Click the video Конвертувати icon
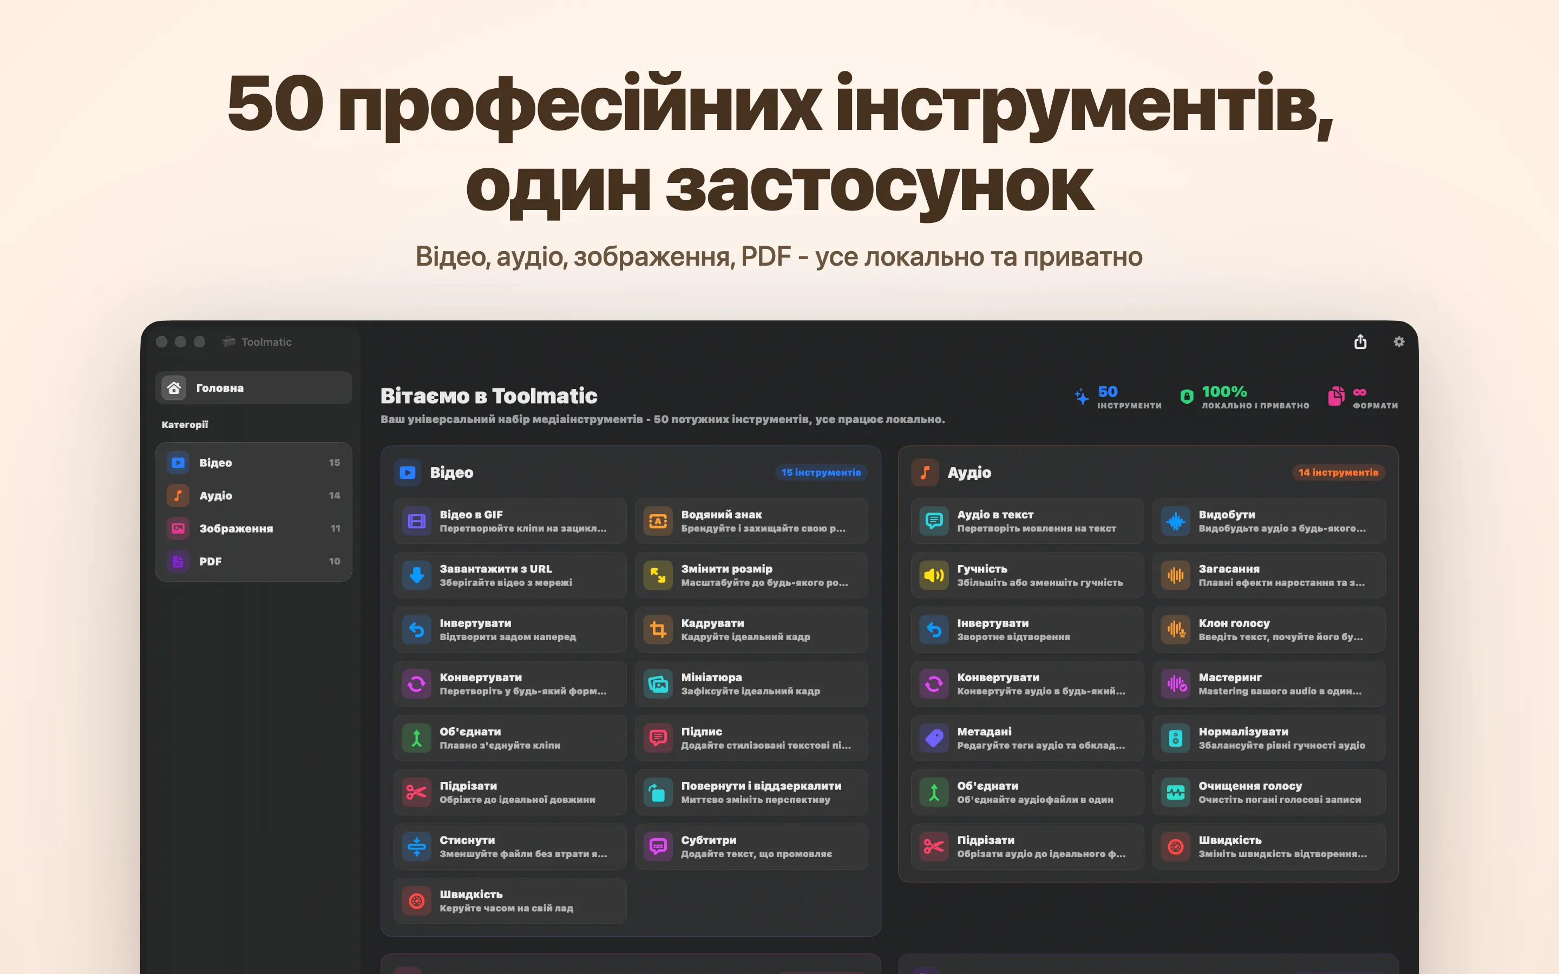 (417, 683)
